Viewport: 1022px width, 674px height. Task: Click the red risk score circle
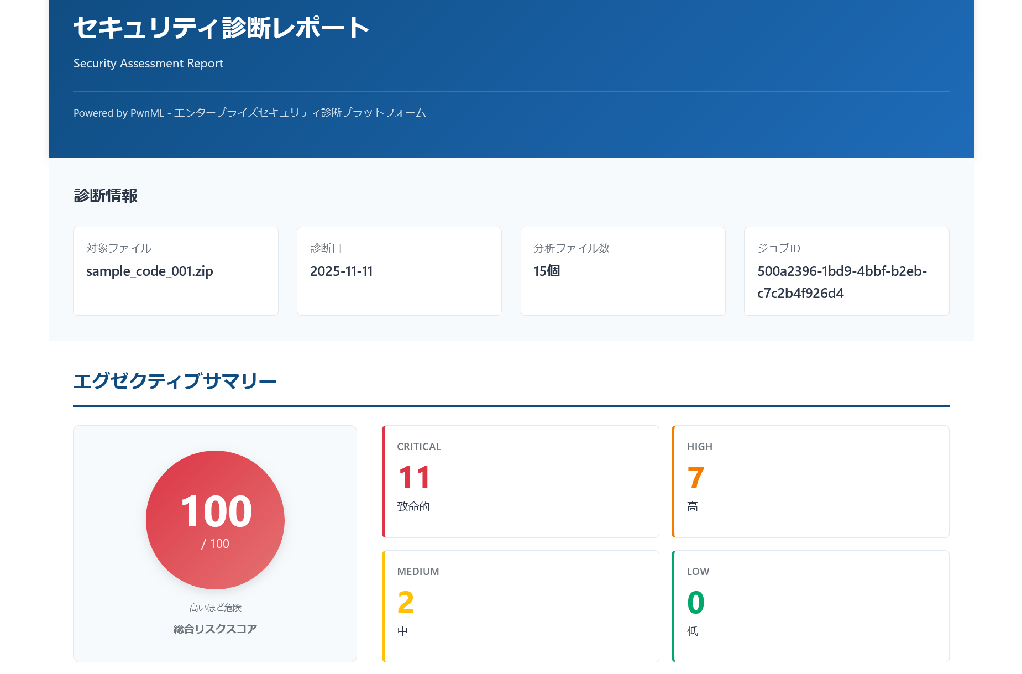[215, 520]
